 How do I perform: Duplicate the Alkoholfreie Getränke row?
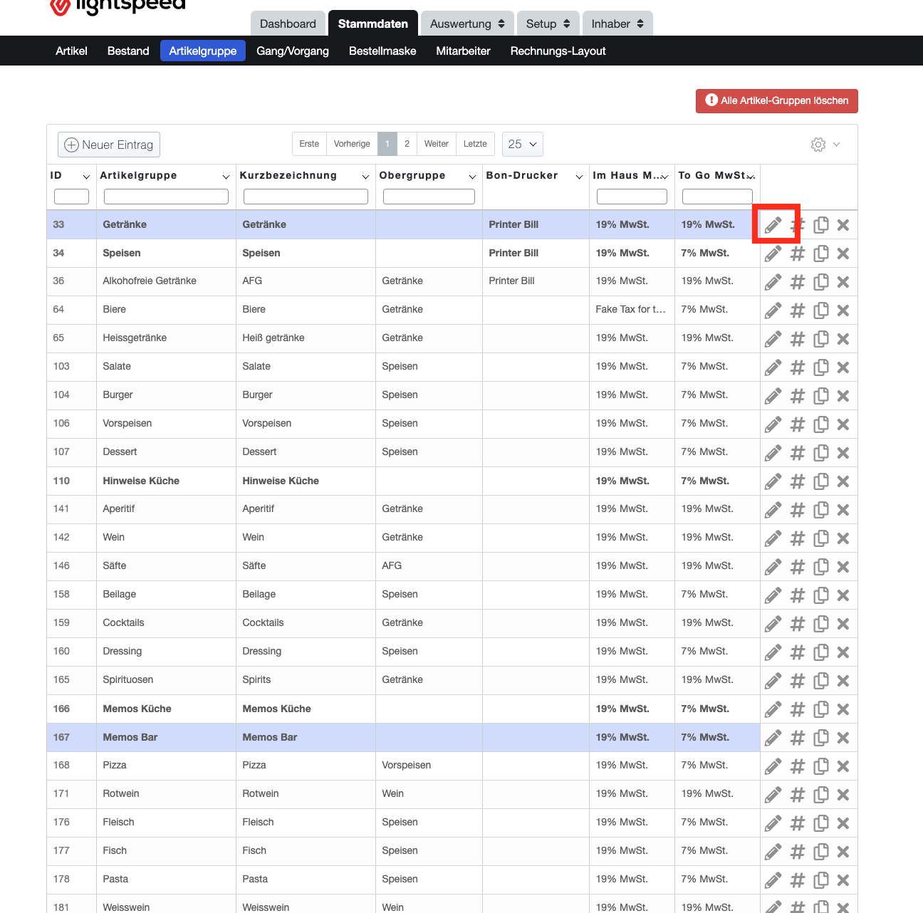(x=821, y=282)
